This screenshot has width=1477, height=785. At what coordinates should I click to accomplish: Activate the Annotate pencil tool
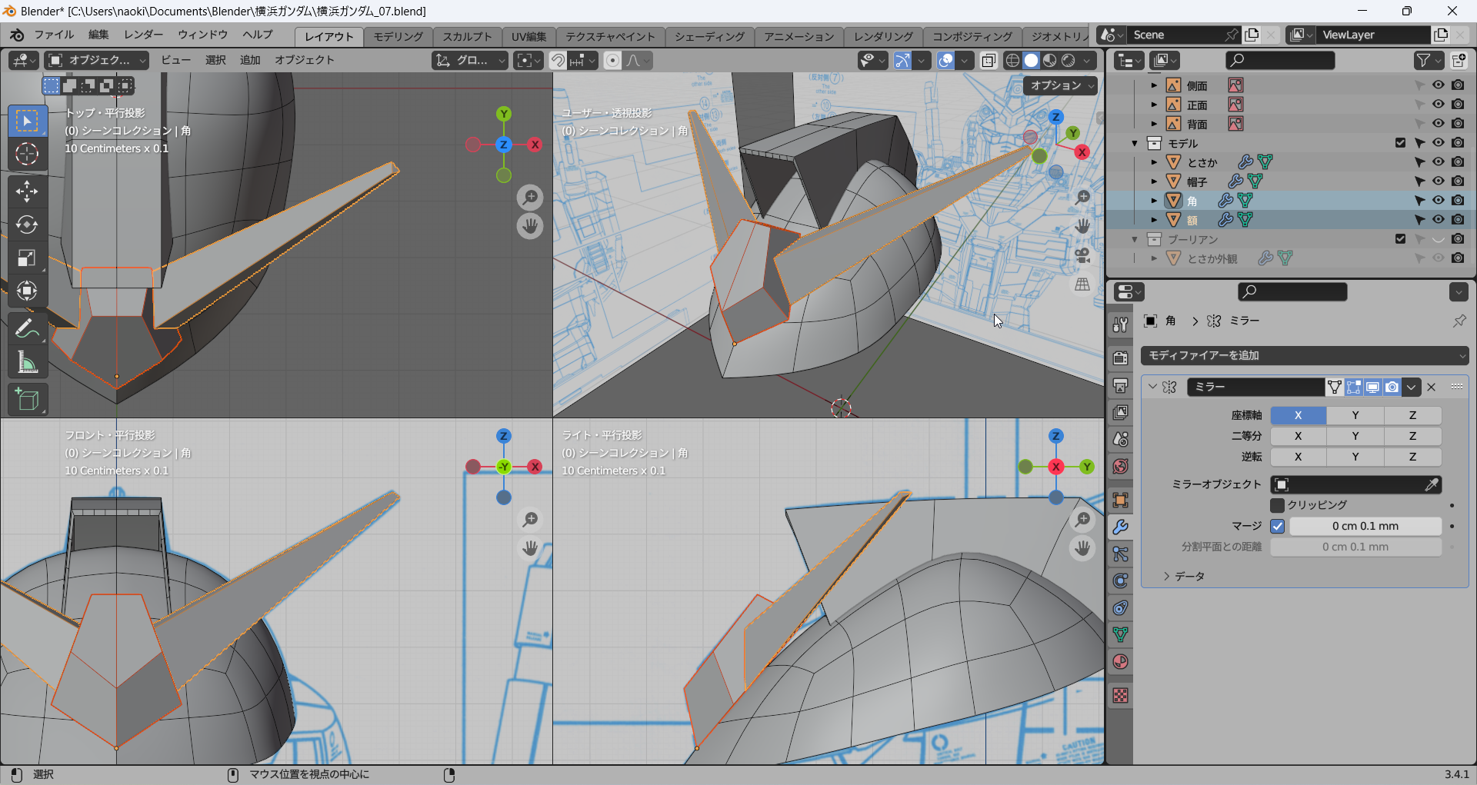click(27, 329)
